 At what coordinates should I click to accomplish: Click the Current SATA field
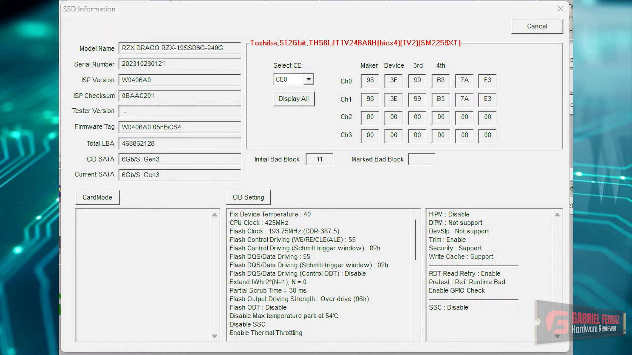click(180, 175)
